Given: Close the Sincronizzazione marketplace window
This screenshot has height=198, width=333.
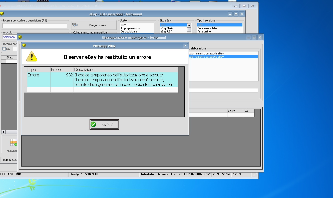Looking at the screenshot, I should 260,38.
